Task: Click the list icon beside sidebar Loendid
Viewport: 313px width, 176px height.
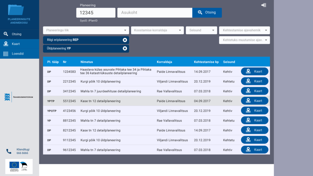Action: coord(6,54)
